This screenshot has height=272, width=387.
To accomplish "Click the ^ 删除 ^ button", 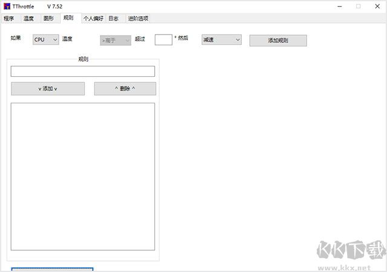I will pyautogui.click(x=125, y=89).
